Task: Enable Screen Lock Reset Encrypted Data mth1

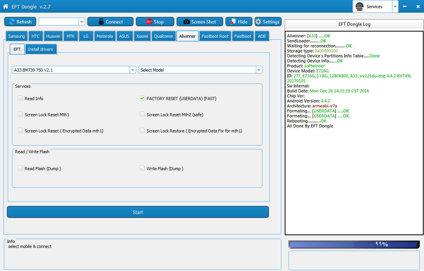Action: pyautogui.click(x=20, y=130)
